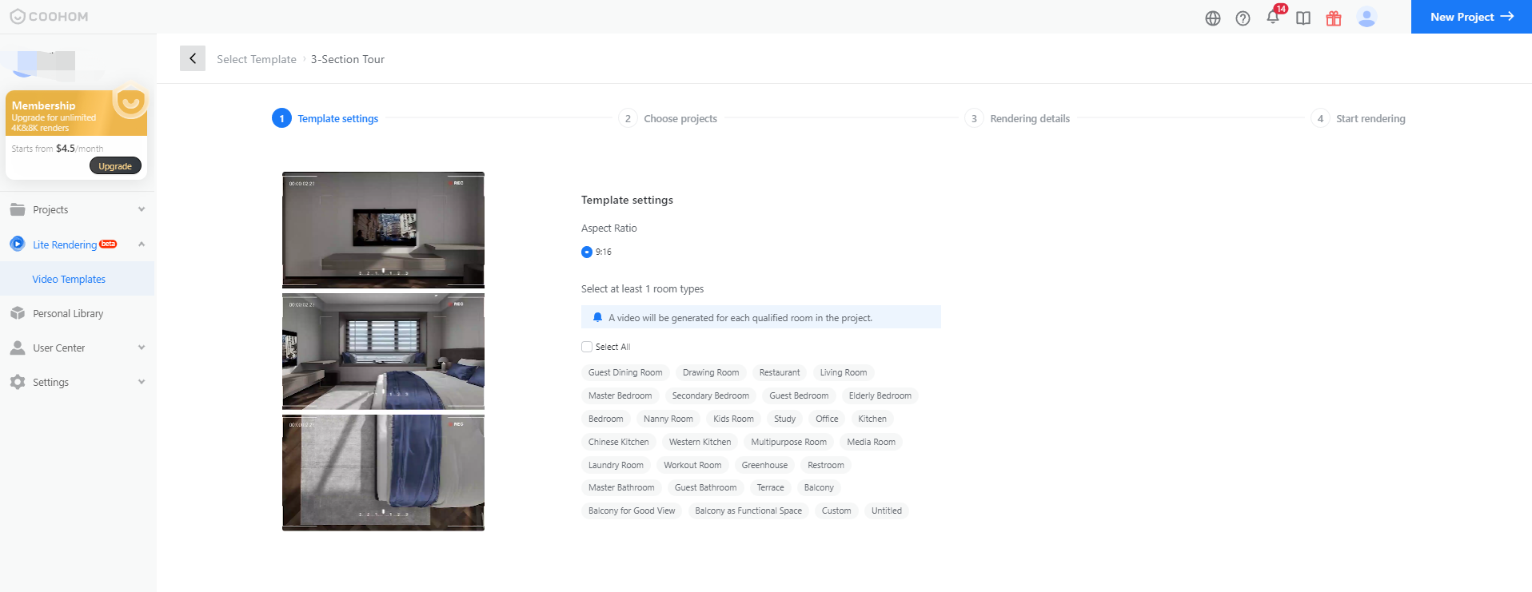The height and width of the screenshot is (592, 1532).
Task: Expand the Projects menu chevron
Action: pos(142,209)
